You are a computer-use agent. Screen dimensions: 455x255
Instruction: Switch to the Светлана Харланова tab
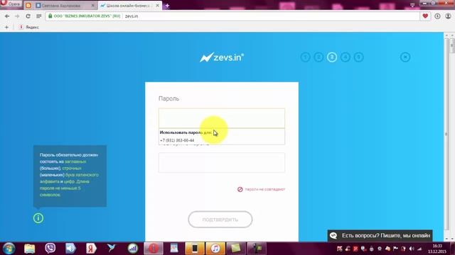(61, 6)
